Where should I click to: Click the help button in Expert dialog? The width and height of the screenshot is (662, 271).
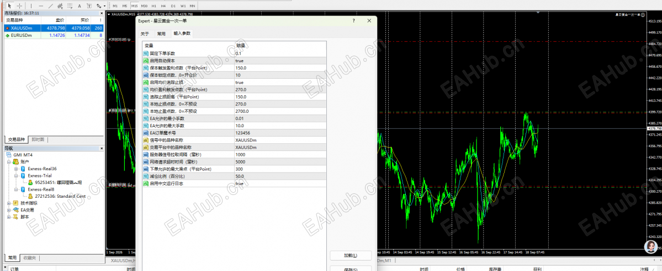pyautogui.click(x=353, y=20)
